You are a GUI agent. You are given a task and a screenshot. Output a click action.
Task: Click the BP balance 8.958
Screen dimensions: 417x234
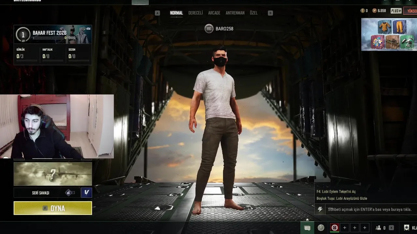coord(382,11)
